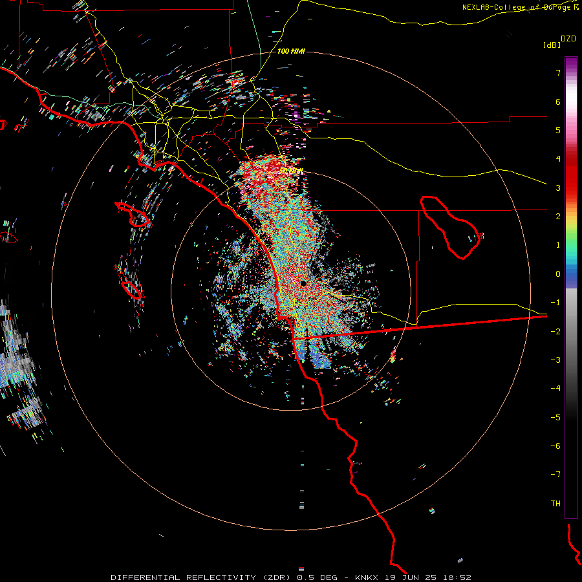Screen dimensions: 582x582
Task: Click the scale value -4 label
Action: point(555,389)
